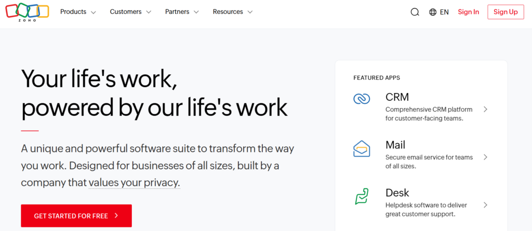Viewport: 532px width, 231px height.
Task: Click the Zoho logo
Action: tap(27, 12)
